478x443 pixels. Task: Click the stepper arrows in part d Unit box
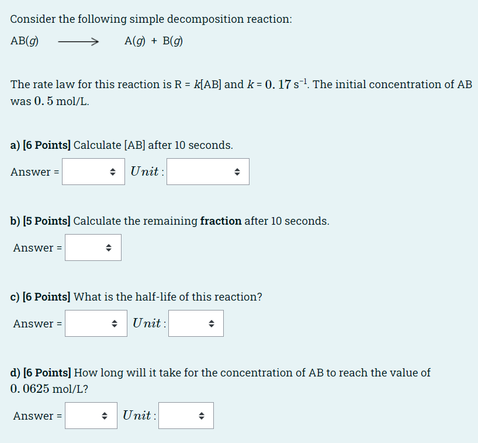coord(201,416)
